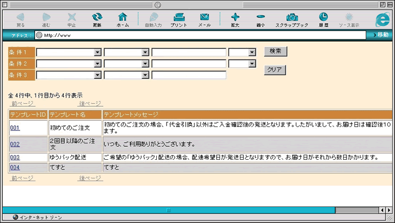Click the ゆうパック配送 template name cell
The height and width of the screenshot is (223, 395).
(75, 158)
